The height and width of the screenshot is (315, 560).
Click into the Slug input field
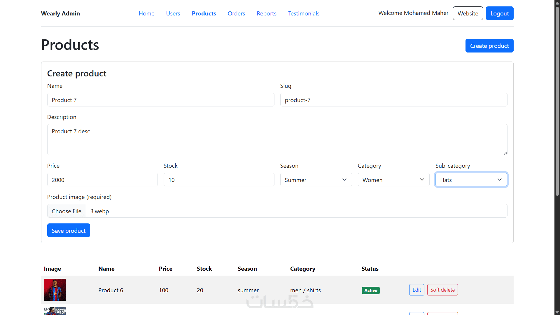click(x=394, y=100)
